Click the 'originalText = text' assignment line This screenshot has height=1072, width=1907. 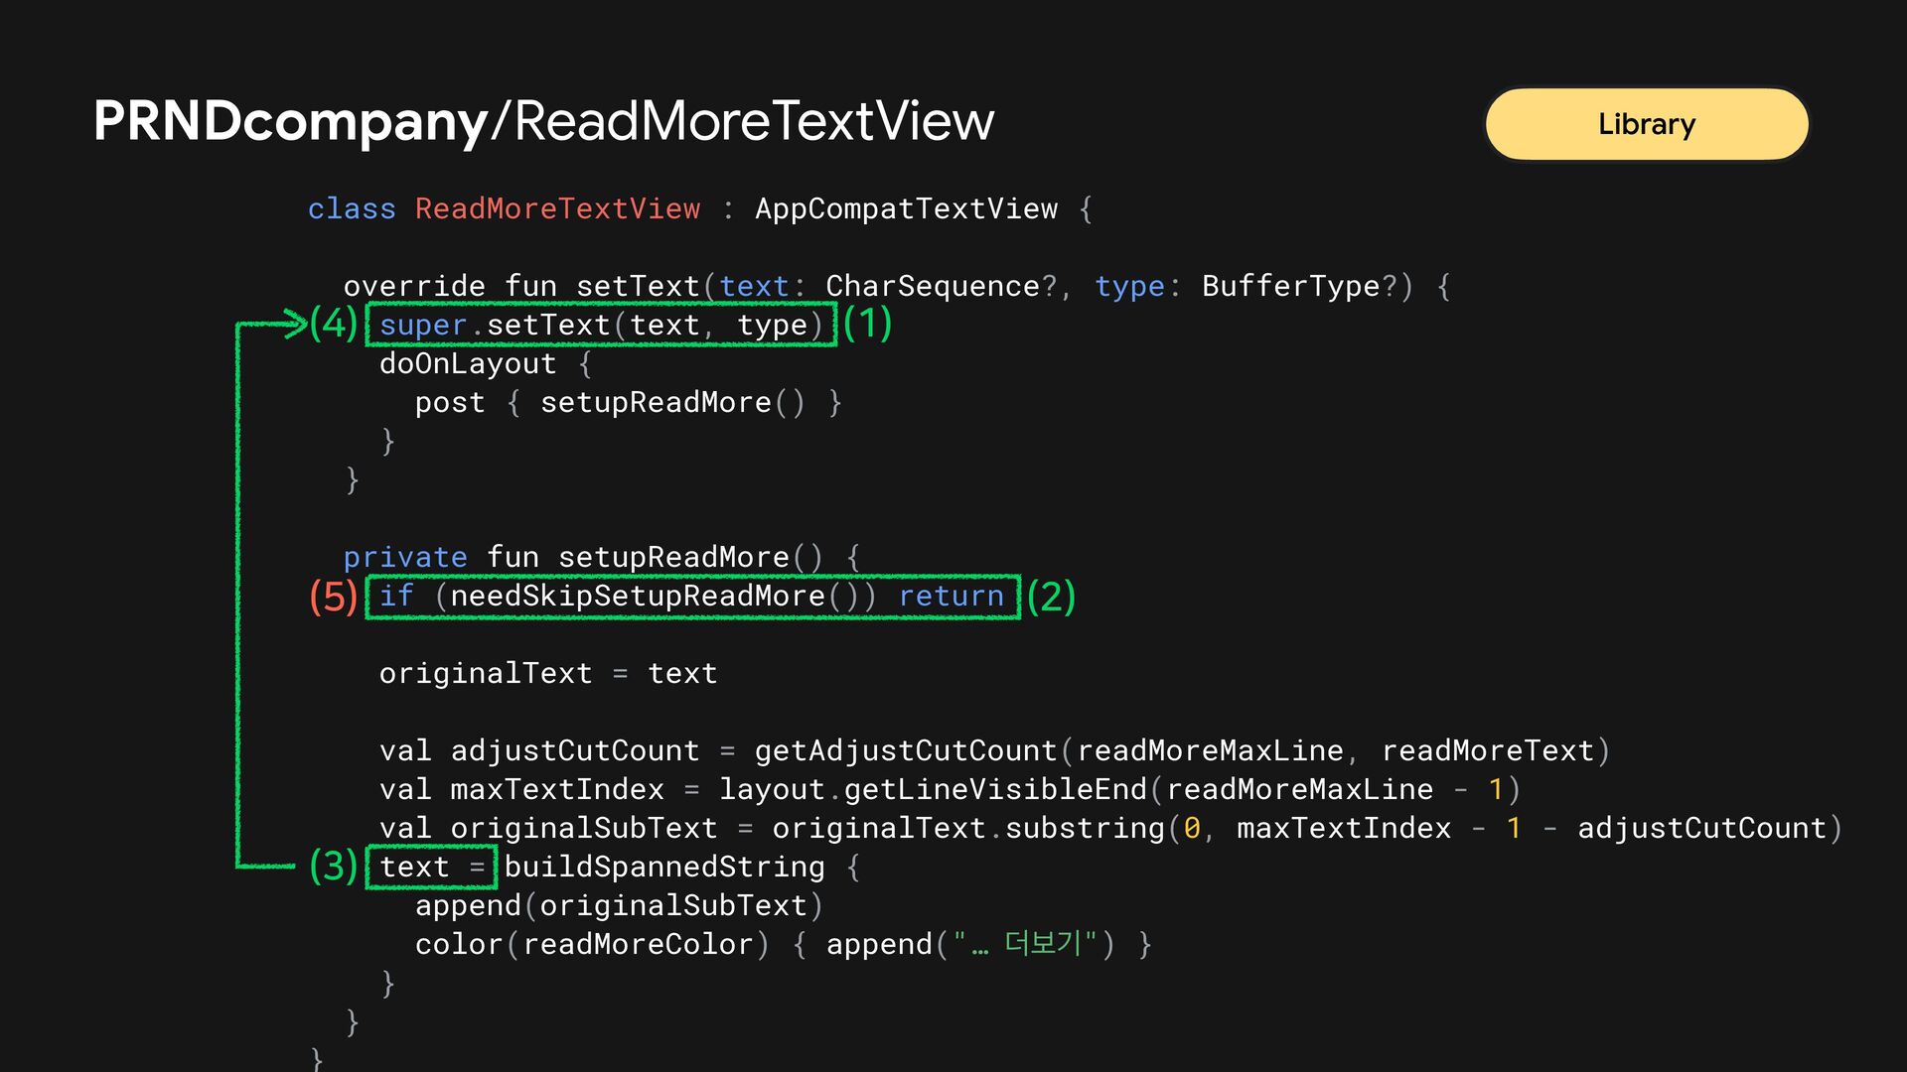click(x=547, y=673)
